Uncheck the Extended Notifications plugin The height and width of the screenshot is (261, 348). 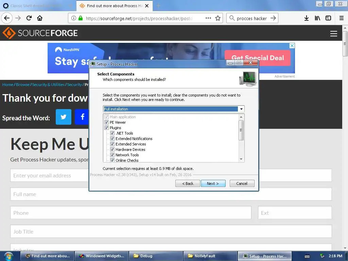click(112, 139)
